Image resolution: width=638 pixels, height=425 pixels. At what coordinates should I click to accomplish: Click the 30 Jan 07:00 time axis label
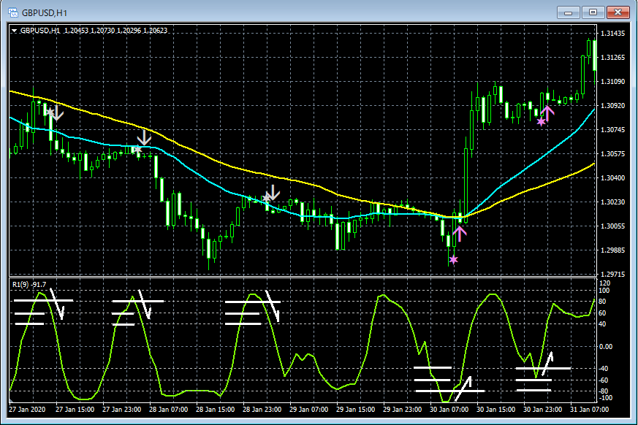449,409
